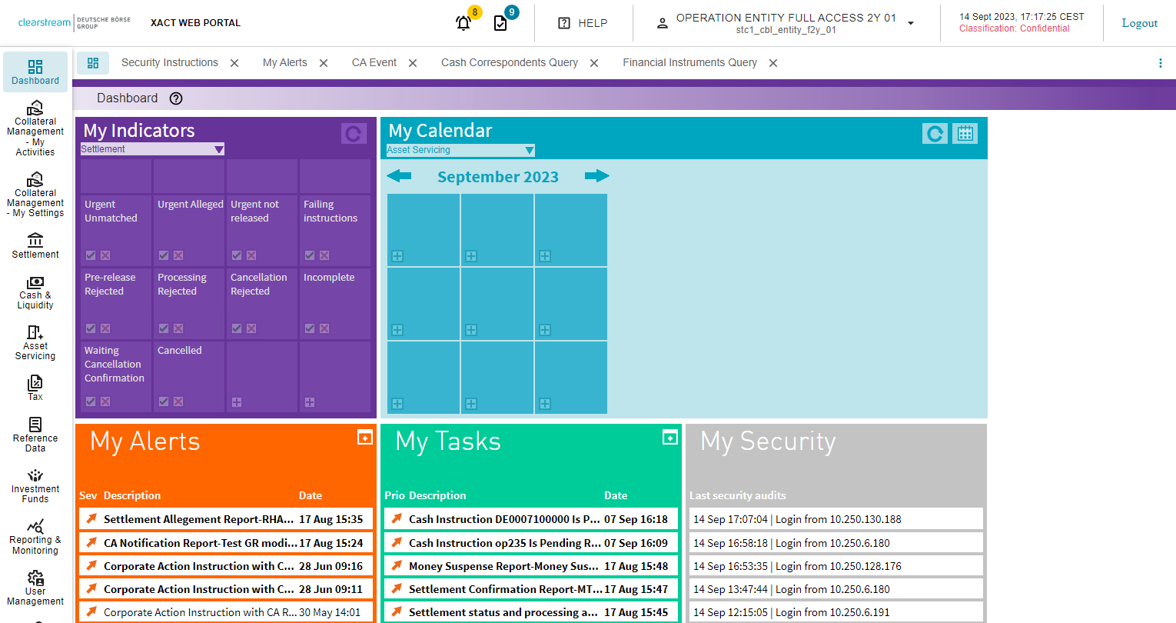Switch to Cash Correspondents Query tab

[509, 63]
